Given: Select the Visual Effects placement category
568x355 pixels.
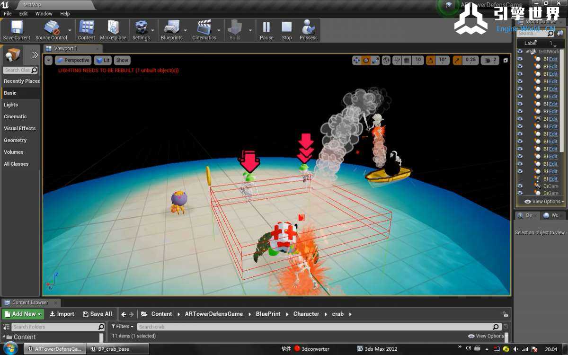Looking at the screenshot, I should click(x=21, y=128).
